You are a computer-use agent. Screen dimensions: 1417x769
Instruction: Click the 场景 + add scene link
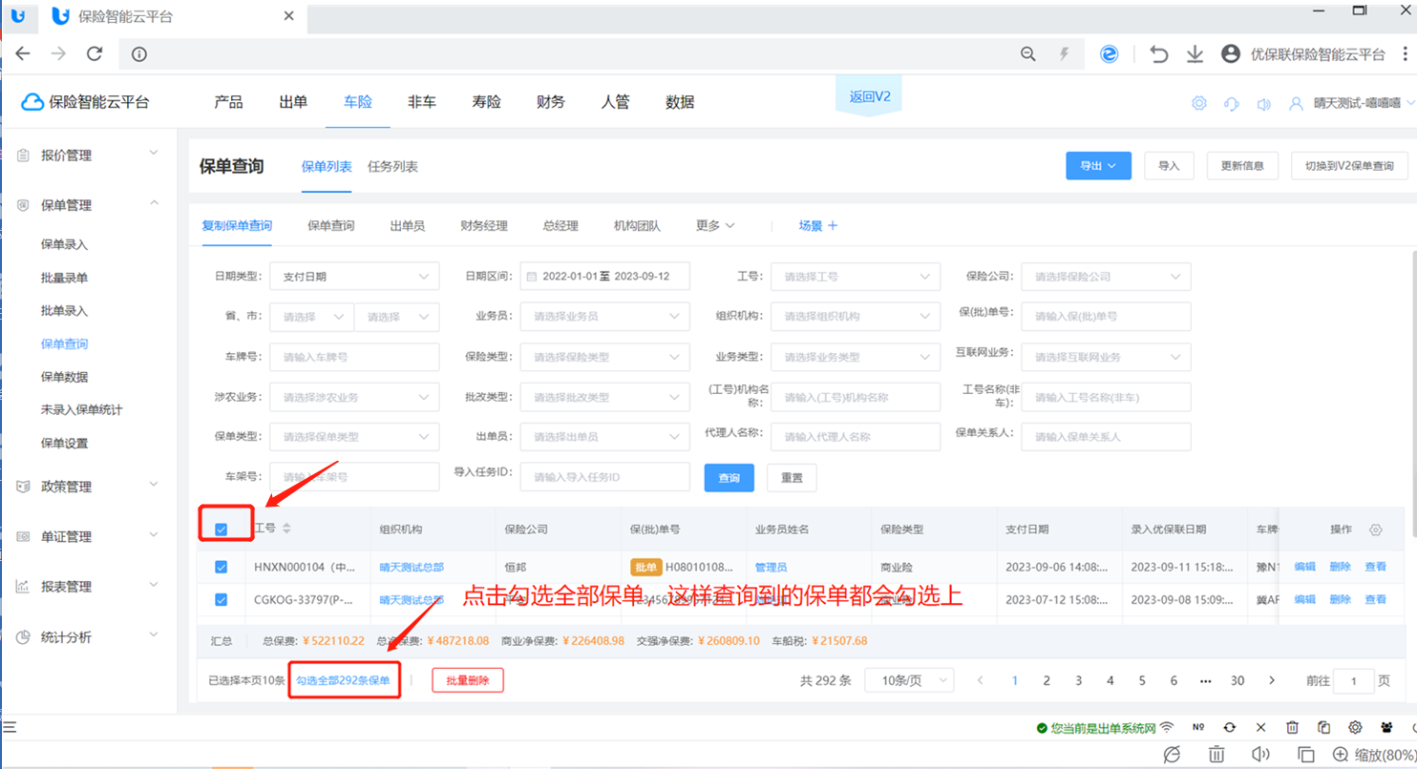(818, 226)
